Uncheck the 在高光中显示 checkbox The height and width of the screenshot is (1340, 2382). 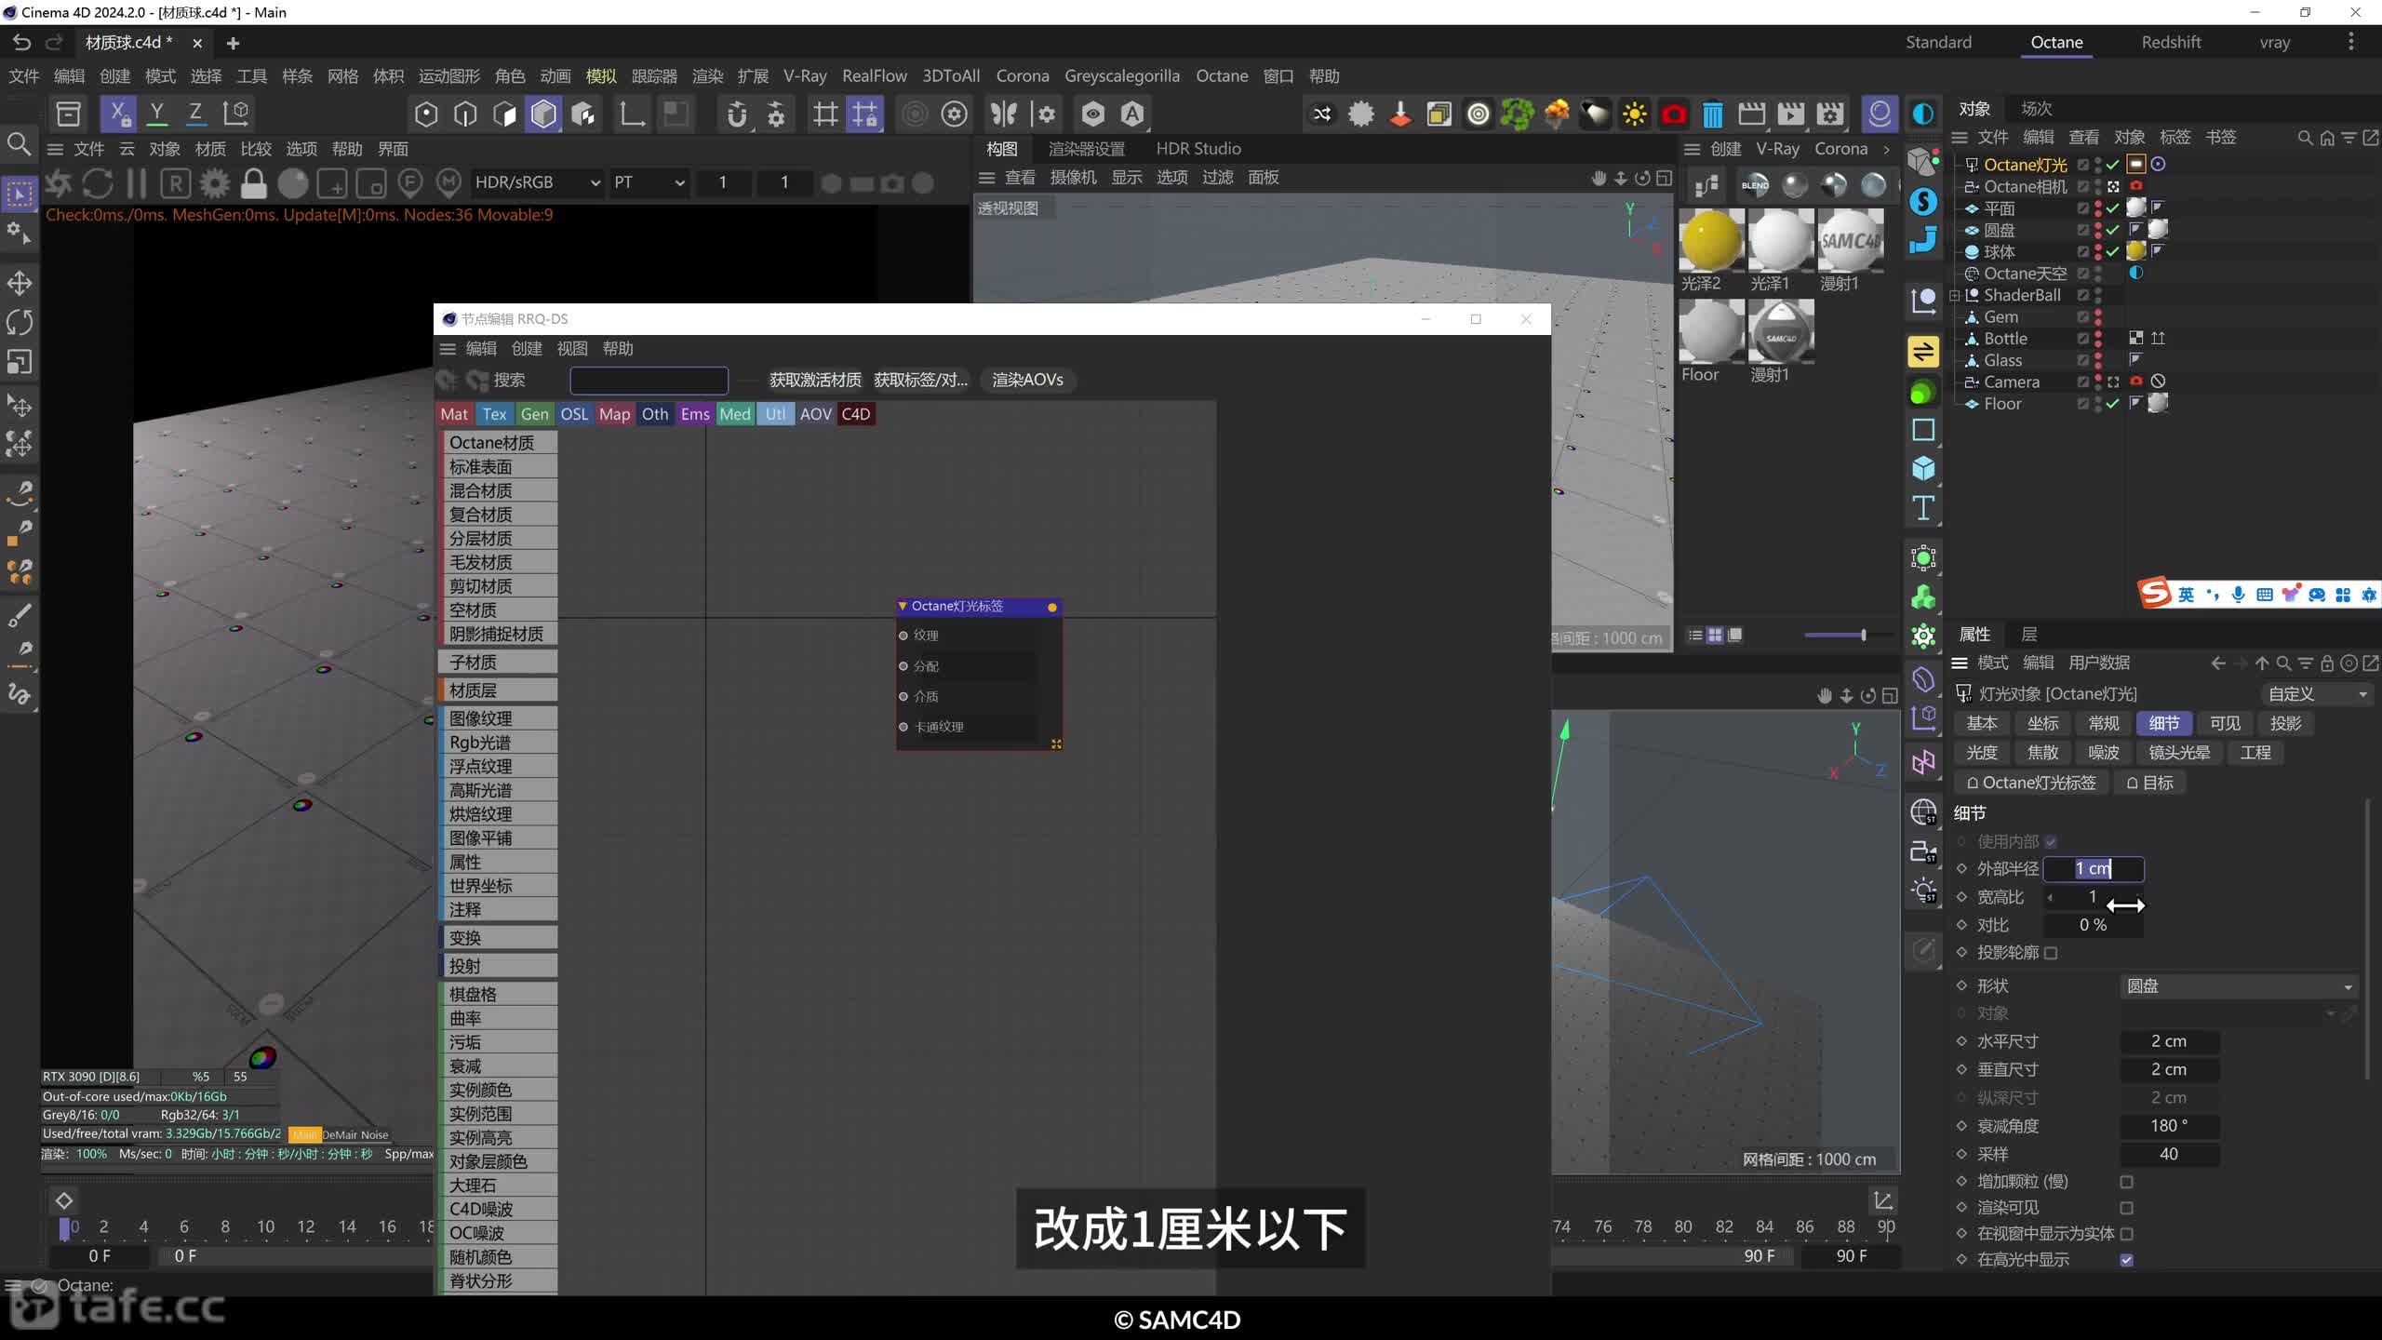click(x=2126, y=1260)
